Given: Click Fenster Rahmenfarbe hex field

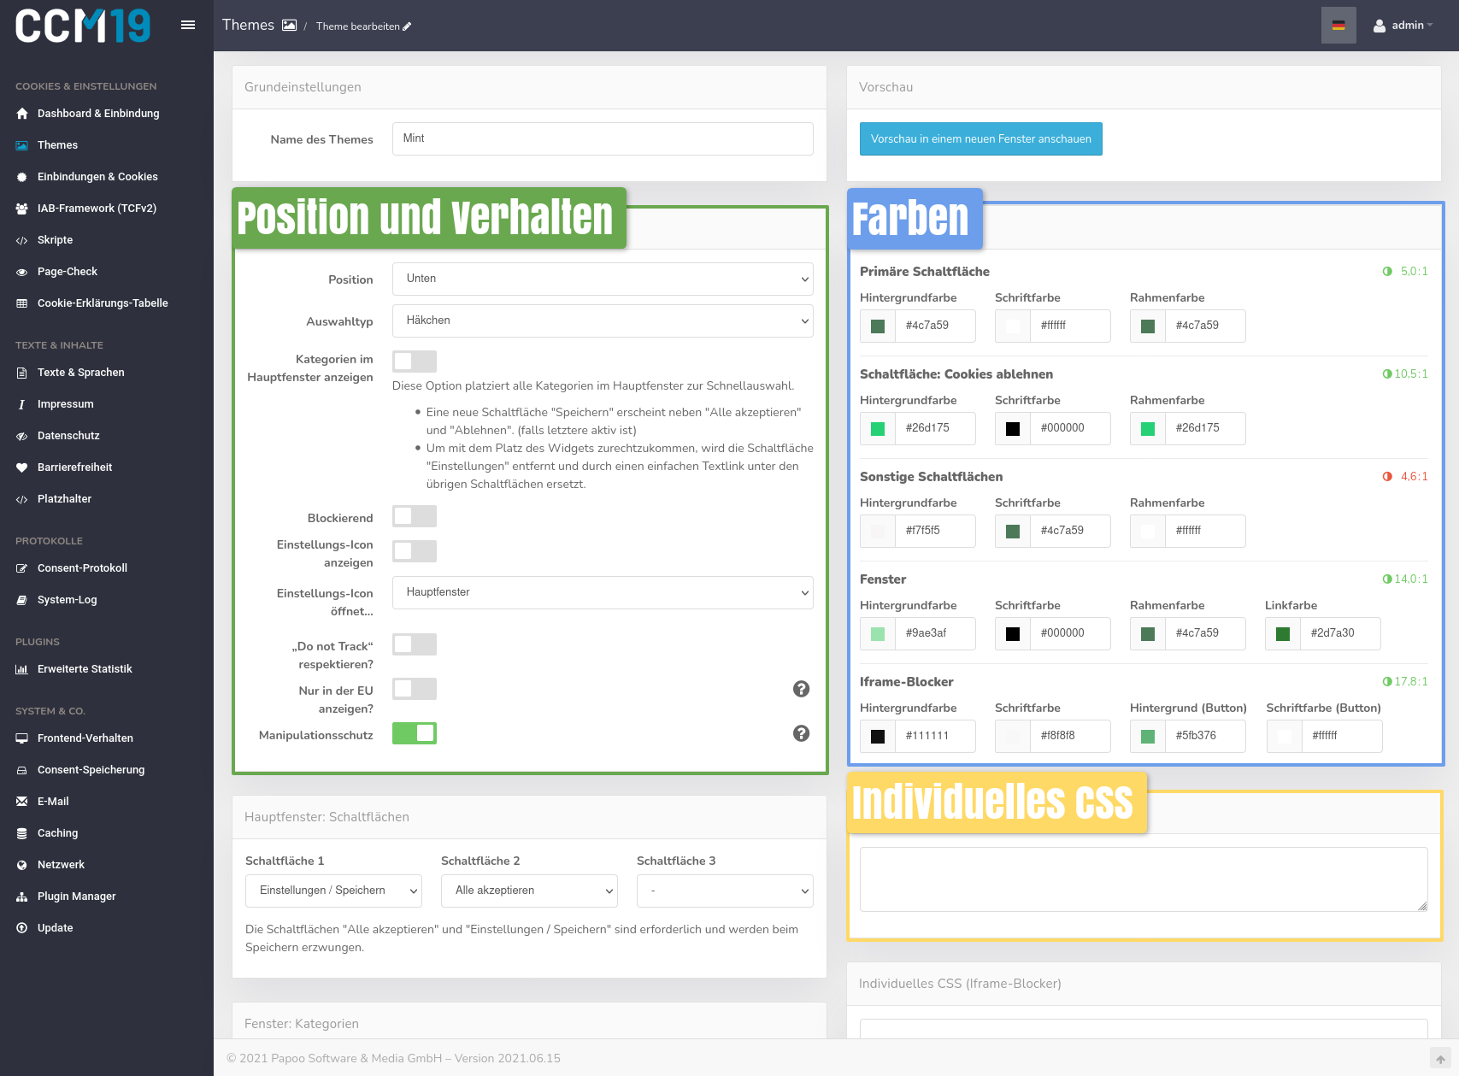Looking at the screenshot, I should (x=1205, y=633).
